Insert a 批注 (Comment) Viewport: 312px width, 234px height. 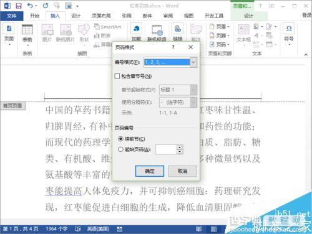tap(195, 33)
